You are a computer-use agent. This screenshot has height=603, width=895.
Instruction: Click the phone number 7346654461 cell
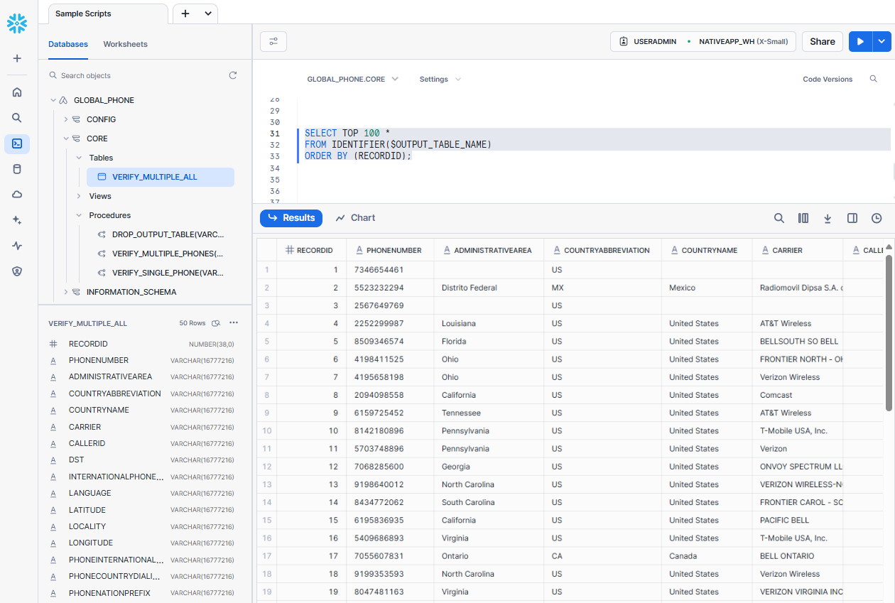point(390,270)
